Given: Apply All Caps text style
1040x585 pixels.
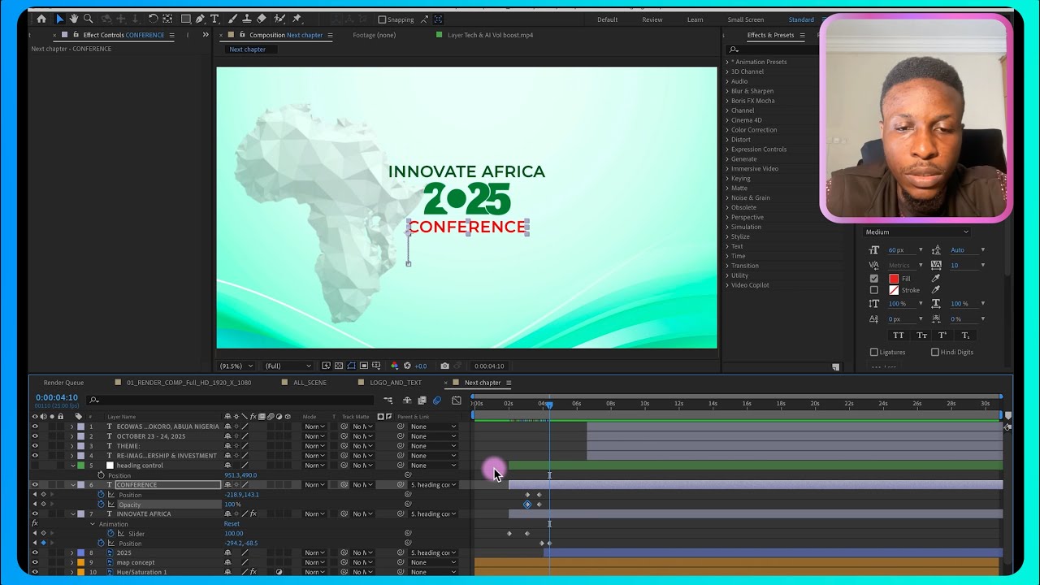Looking at the screenshot, I should [x=899, y=336].
